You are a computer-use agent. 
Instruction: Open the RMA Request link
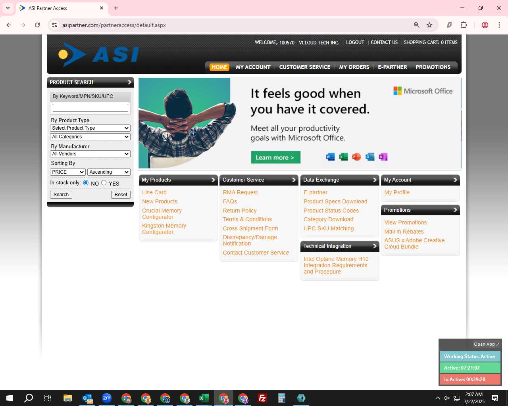tap(240, 193)
